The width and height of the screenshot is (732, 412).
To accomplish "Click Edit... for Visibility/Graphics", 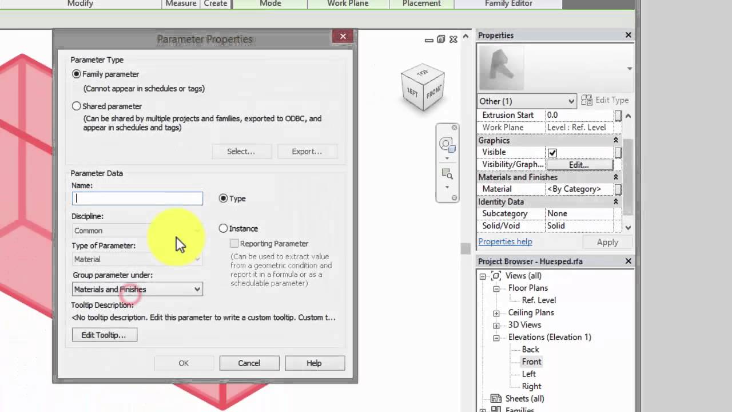I will coord(579,165).
